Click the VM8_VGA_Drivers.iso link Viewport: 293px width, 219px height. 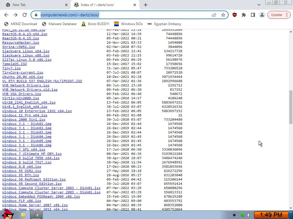tap(22, 94)
